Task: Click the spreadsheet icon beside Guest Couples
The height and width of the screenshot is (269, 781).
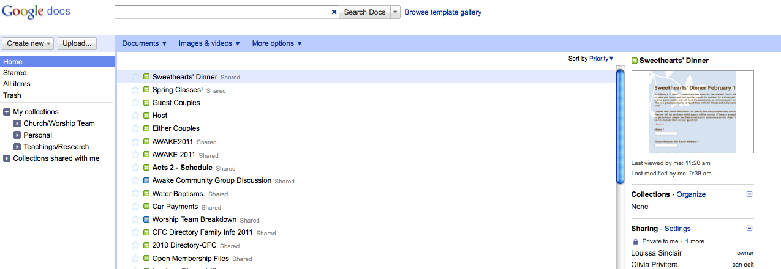Action: [146, 103]
